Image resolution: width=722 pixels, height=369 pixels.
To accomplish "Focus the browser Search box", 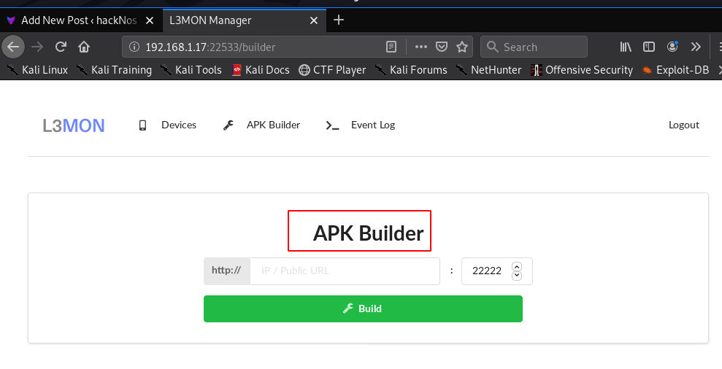I will 534,47.
